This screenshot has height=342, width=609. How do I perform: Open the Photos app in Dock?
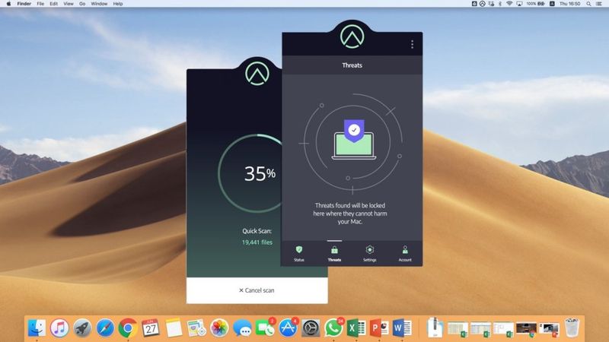[219, 328]
